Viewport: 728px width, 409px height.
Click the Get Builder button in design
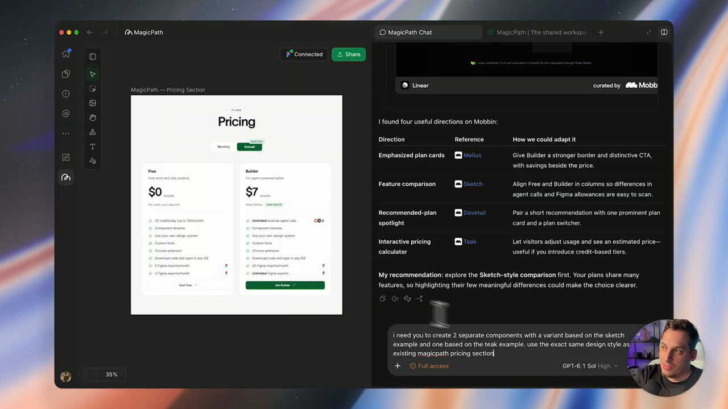[285, 285]
